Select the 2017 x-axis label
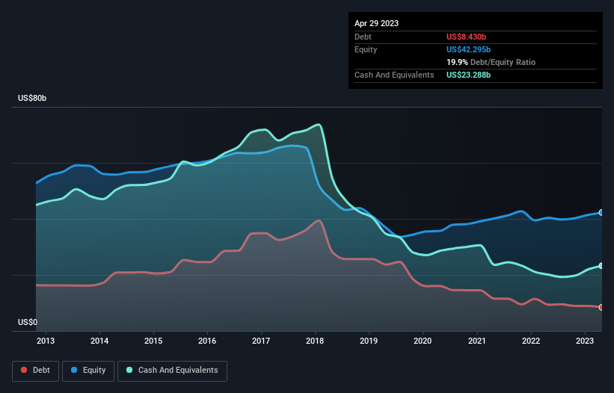The width and height of the screenshot is (614, 393). 261,341
